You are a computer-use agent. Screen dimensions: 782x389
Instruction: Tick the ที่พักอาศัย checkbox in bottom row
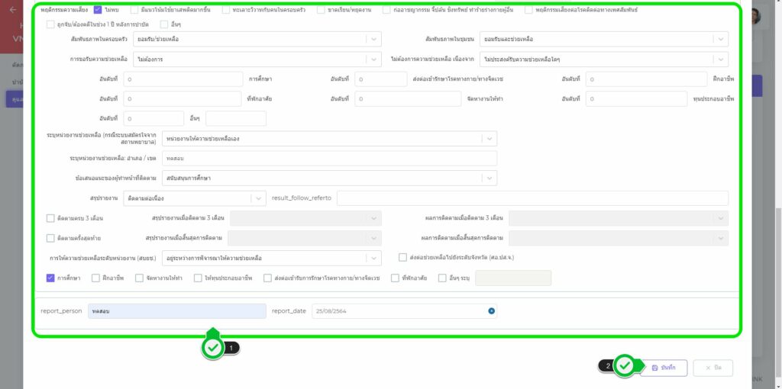tap(395, 278)
